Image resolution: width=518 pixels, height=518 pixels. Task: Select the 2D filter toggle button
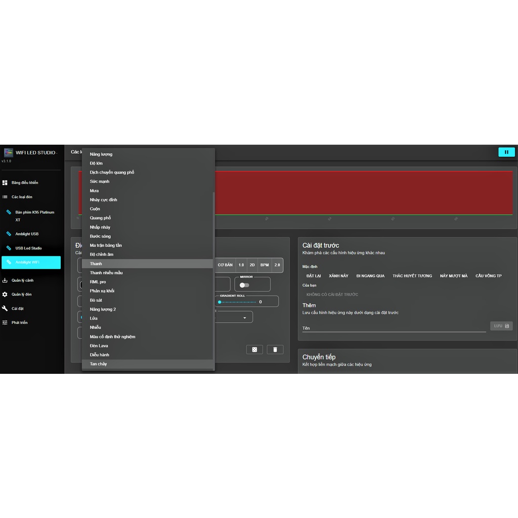point(252,265)
